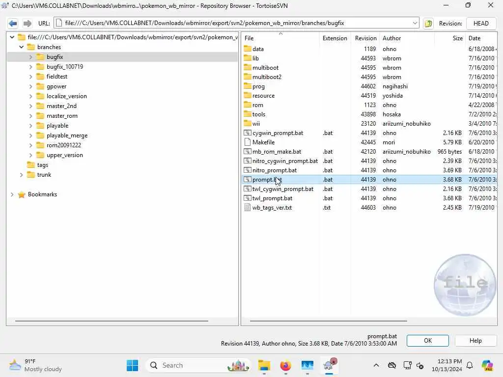Sort by the Extension column header
This screenshot has height=377, width=503.
pyautogui.click(x=335, y=38)
